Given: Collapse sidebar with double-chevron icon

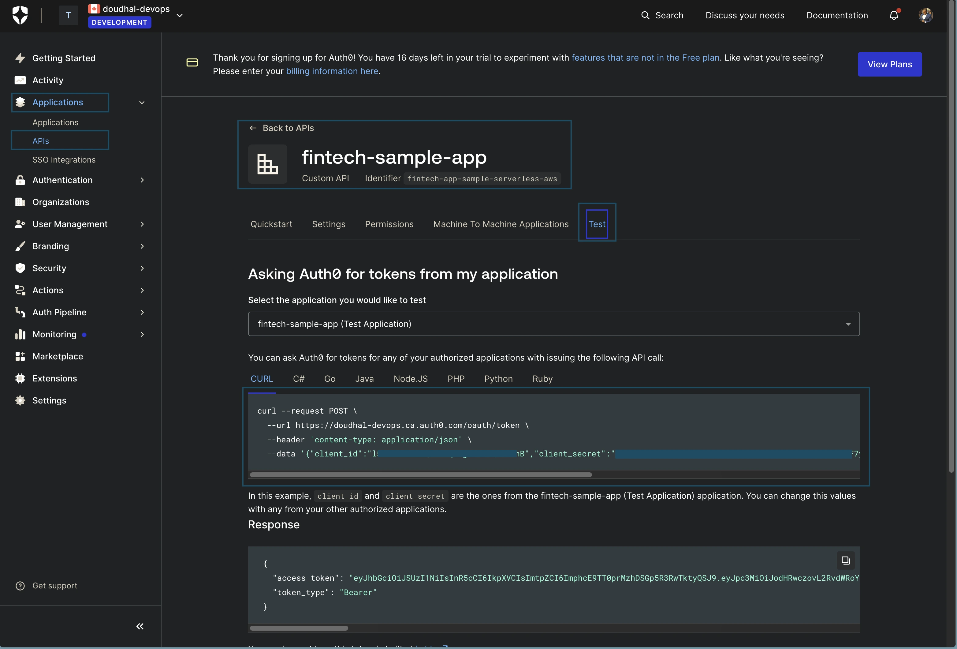Looking at the screenshot, I should (140, 626).
